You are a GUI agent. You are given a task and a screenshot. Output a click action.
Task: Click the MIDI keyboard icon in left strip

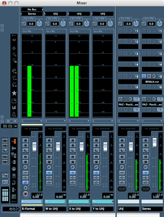[x=14, y=176]
